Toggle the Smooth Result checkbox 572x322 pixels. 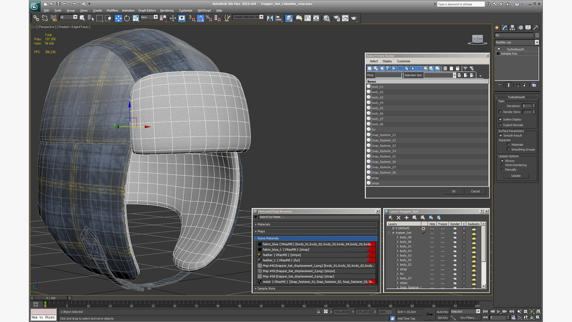500,135
